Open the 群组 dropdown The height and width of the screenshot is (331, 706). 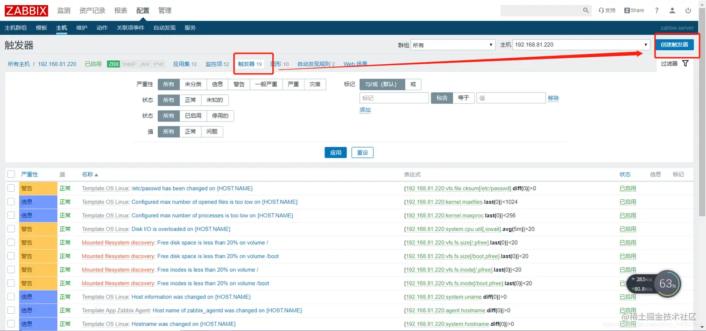453,45
